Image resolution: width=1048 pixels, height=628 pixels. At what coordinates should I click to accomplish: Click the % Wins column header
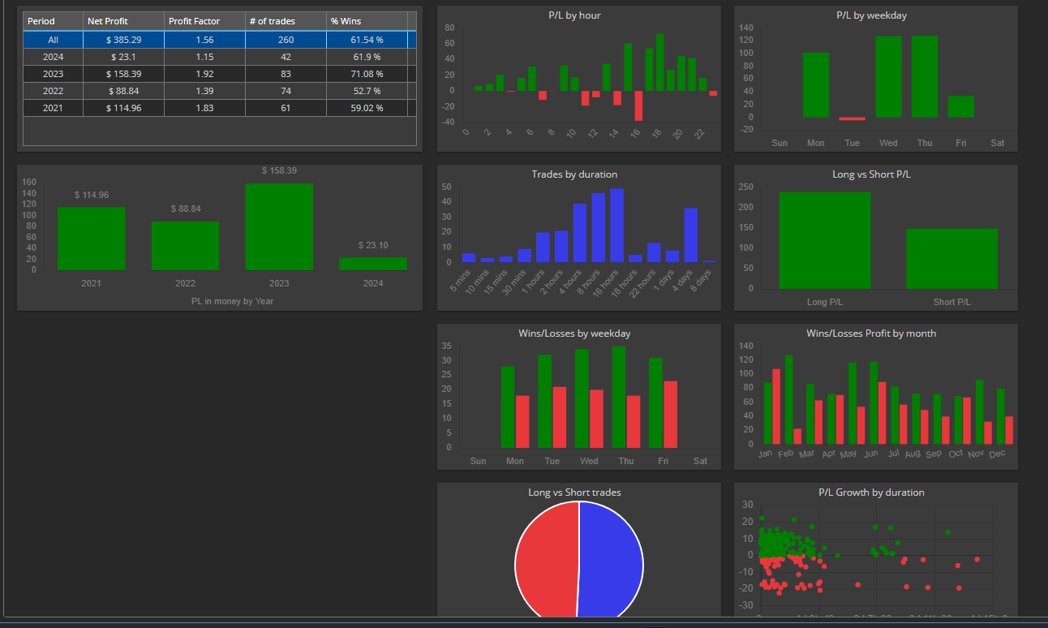click(x=367, y=21)
